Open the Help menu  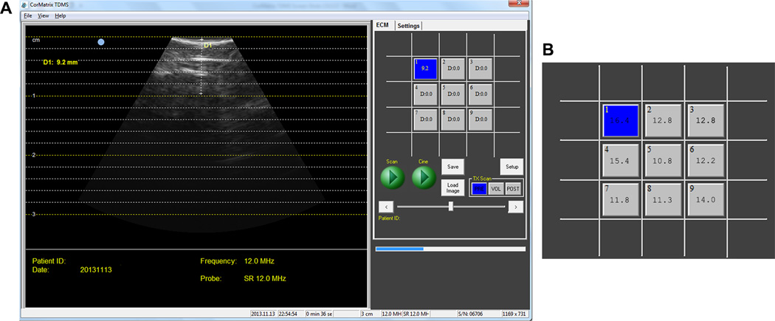60,15
